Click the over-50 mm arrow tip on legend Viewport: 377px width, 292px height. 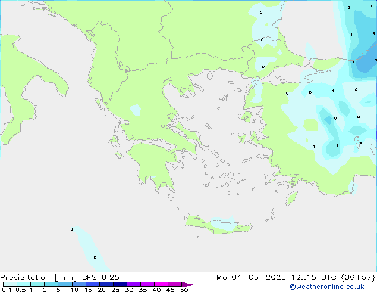click(x=188, y=284)
